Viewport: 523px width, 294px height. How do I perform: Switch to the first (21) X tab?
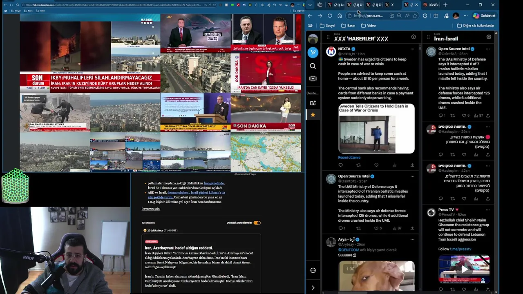(x=335, y=5)
